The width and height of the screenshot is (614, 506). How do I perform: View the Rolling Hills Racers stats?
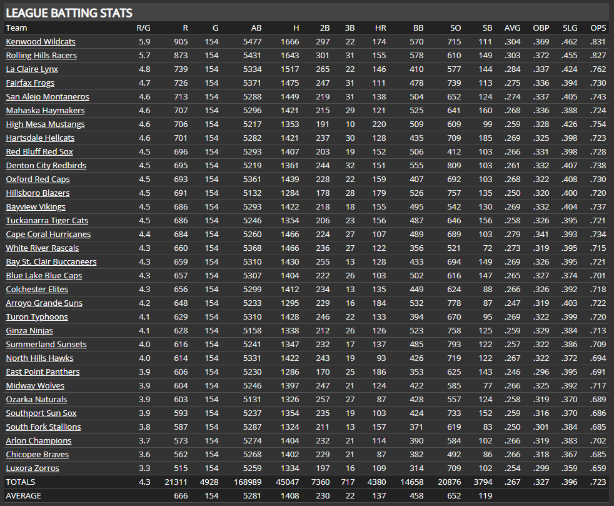tap(41, 55)
